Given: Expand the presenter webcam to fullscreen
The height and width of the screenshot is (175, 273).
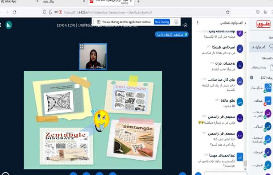Looking at the screenshot, I should [82, 46].
